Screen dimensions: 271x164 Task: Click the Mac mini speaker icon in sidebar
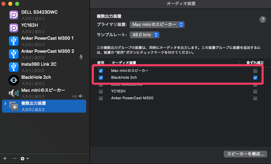click(14, 93)
